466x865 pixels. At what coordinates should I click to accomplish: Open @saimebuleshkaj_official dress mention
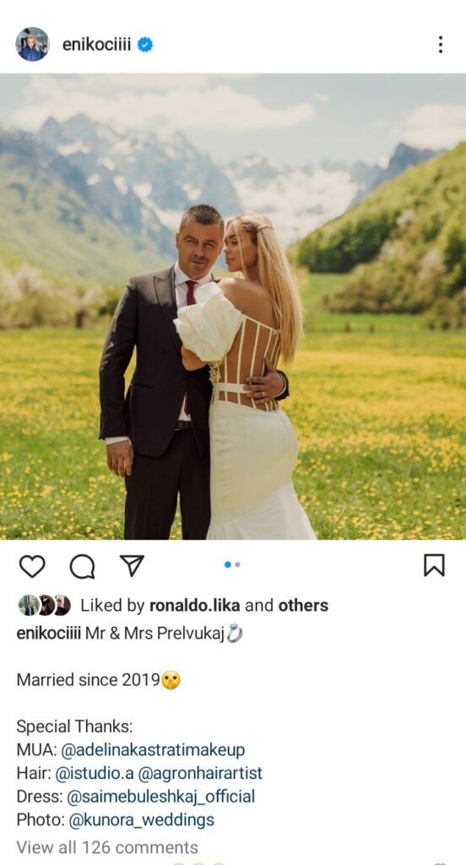(161, 797)
